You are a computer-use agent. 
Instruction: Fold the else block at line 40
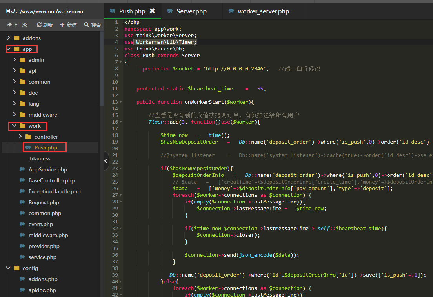[121, 282]
